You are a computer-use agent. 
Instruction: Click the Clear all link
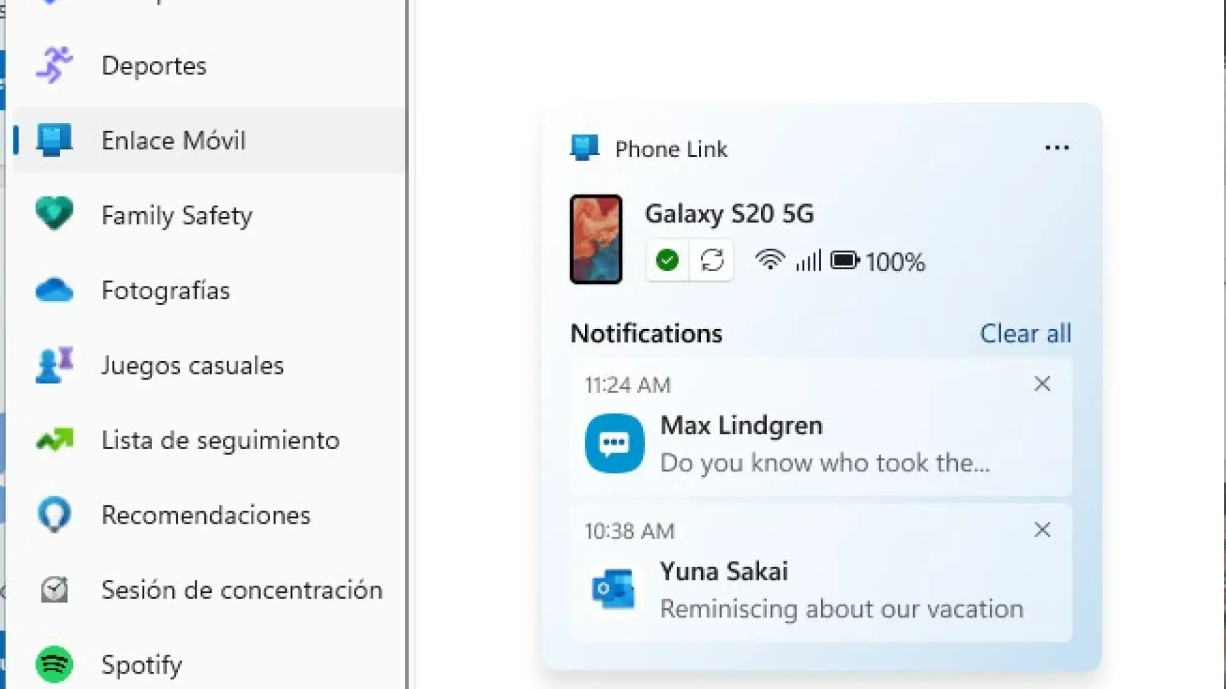tap(1025, 333)
